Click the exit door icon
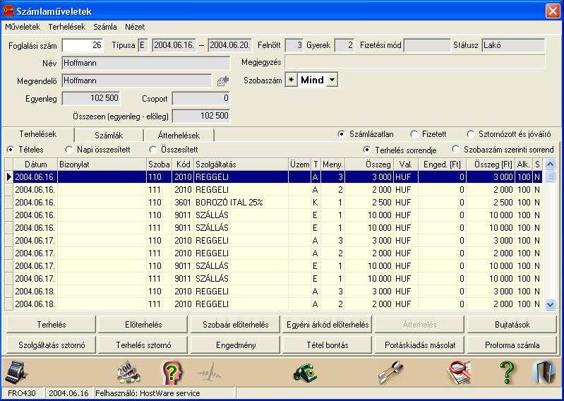The width and height of the screenshot is (564, 401). 544,372
